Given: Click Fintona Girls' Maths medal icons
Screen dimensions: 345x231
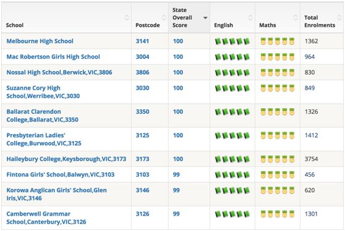Looking at the screenshot, I should point(278,175).
